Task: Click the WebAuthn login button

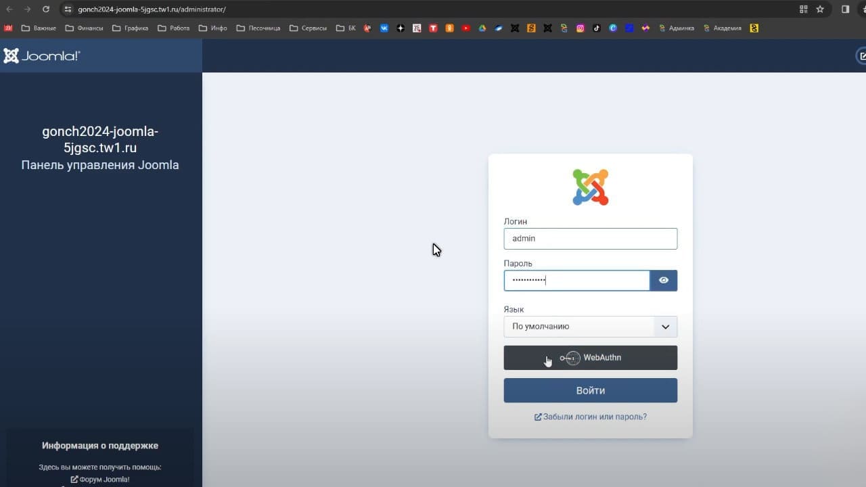Action: [x=590, y=358]
